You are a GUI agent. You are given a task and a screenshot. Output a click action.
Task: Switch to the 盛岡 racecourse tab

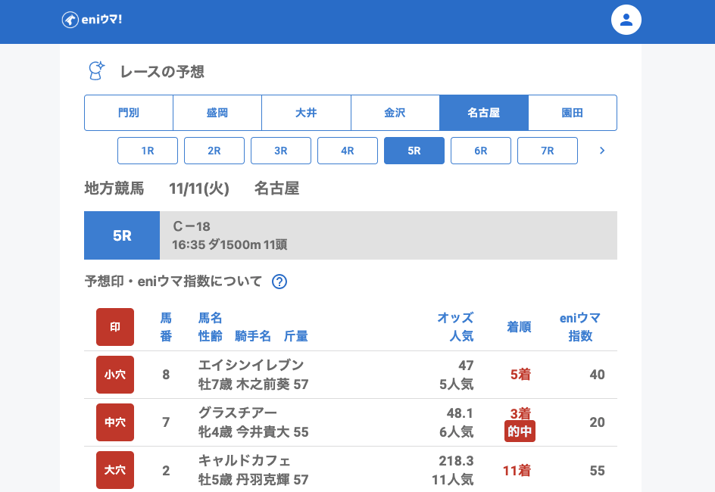click(x=217, y=113)
